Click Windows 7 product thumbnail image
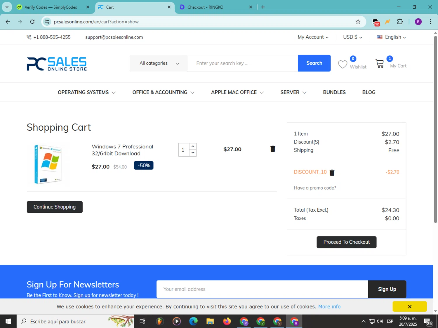The image size is (438, 328). (x=48, y=164)
